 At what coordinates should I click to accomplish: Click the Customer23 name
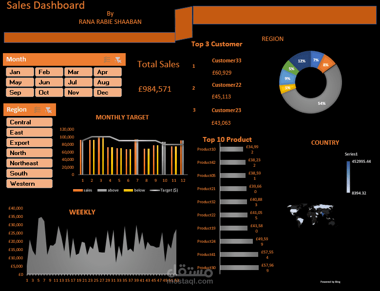227,110
